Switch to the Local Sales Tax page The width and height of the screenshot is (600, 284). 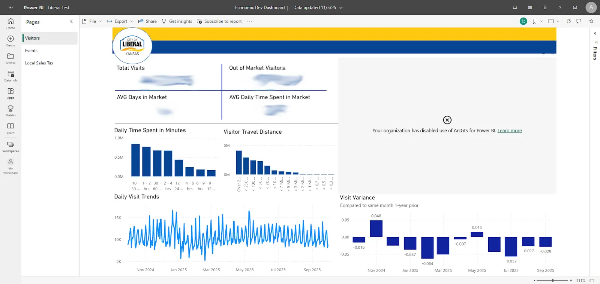(50, 63)
